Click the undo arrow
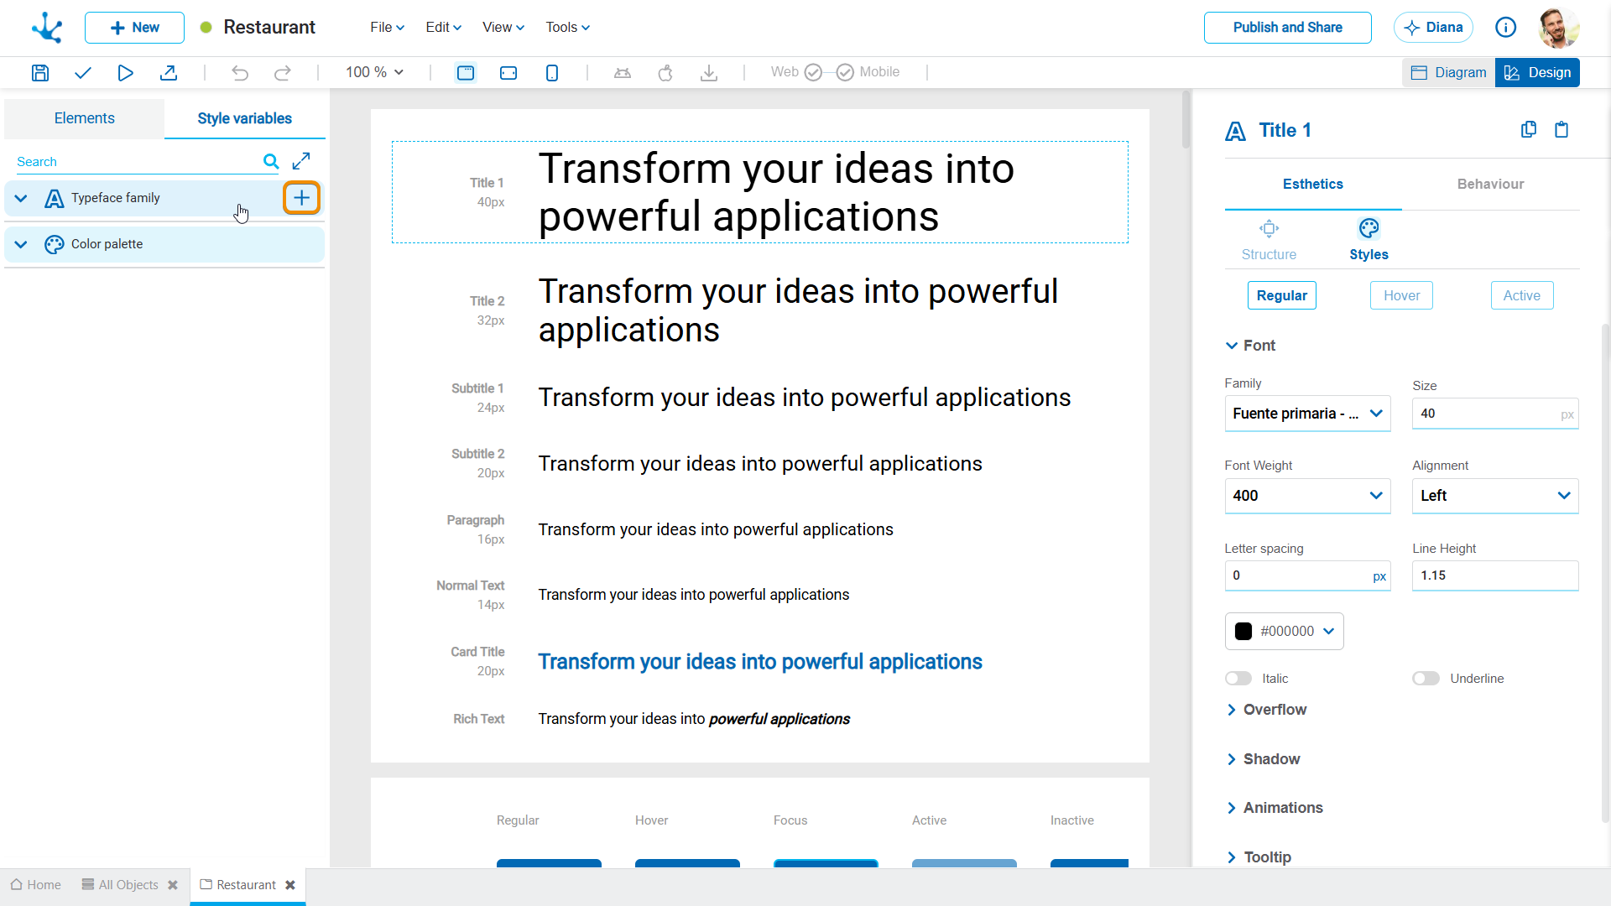Viewport: 1611px width, 906px height. point(240,73)
